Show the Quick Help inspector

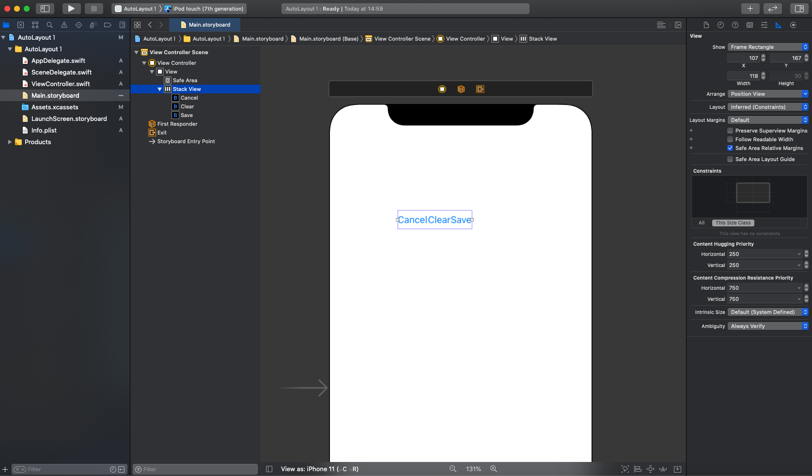735,25
